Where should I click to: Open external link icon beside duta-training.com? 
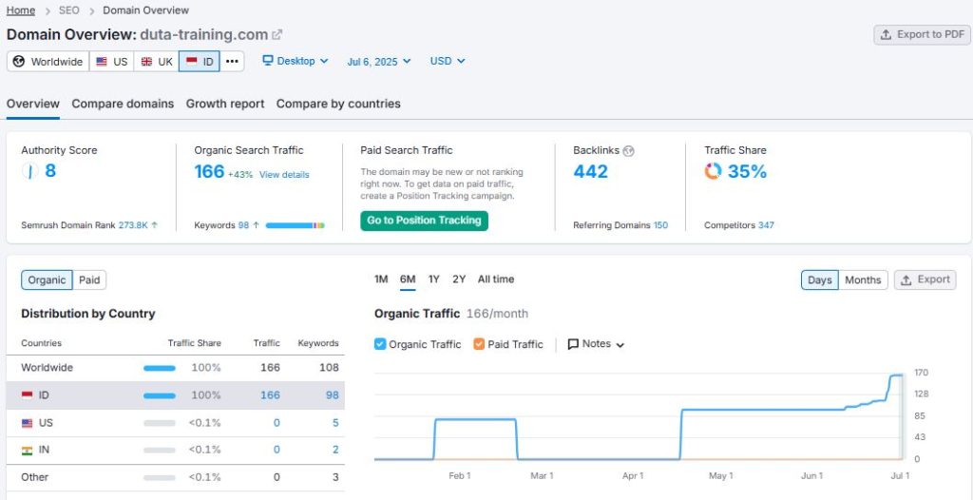(277, 34)
